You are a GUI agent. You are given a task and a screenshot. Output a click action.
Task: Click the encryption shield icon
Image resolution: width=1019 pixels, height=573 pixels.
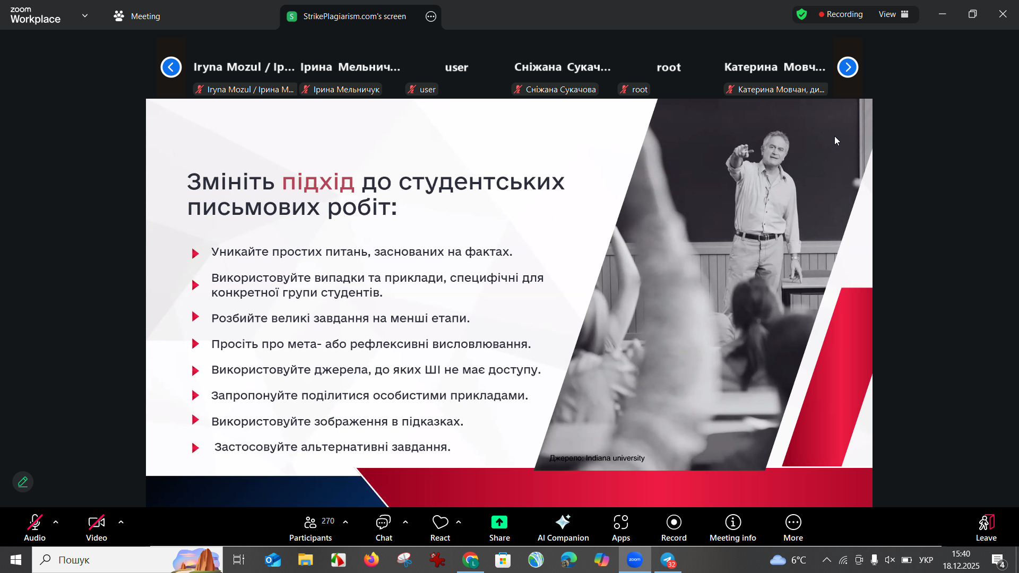[801, 14]
